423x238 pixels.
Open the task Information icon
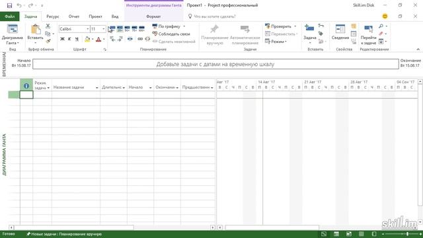pos(340,29)
